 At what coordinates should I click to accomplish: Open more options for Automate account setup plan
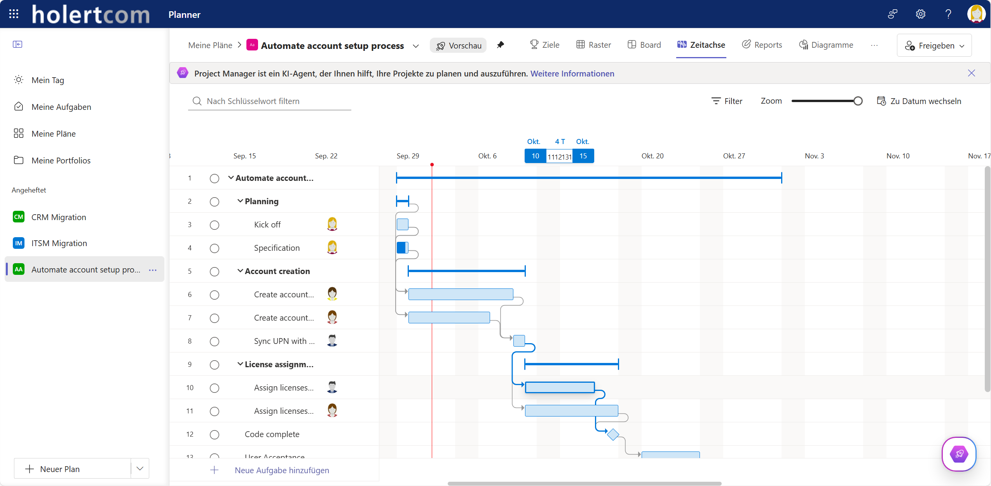coord(153,270)
